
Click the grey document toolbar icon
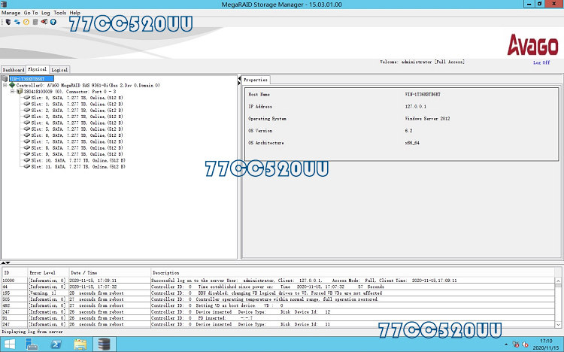coord(35,22)
